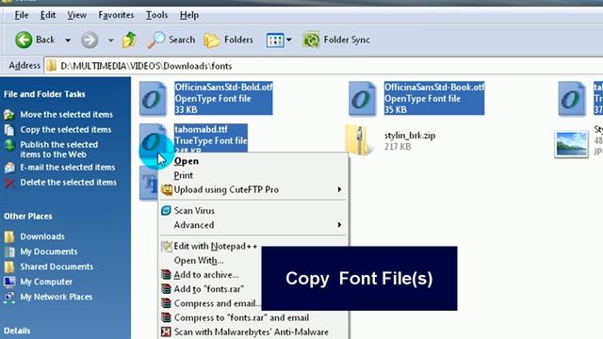This screenshot has width=603, height=339.
Task: Click the Forward arrow icon
Action: [90, 40]
